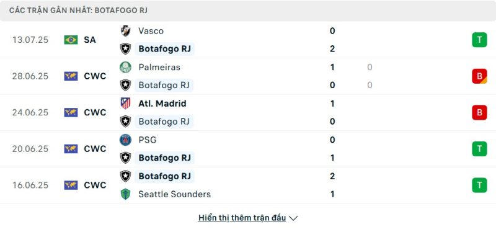Click the Seattle Sounders crest icon
This screenshot has height=232, width=496.
point(126,194)
